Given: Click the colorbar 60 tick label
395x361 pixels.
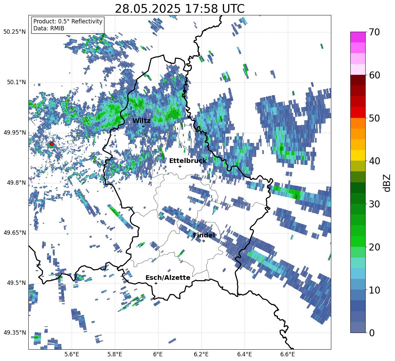Looking at the screenshot, I should coord(374,75).
